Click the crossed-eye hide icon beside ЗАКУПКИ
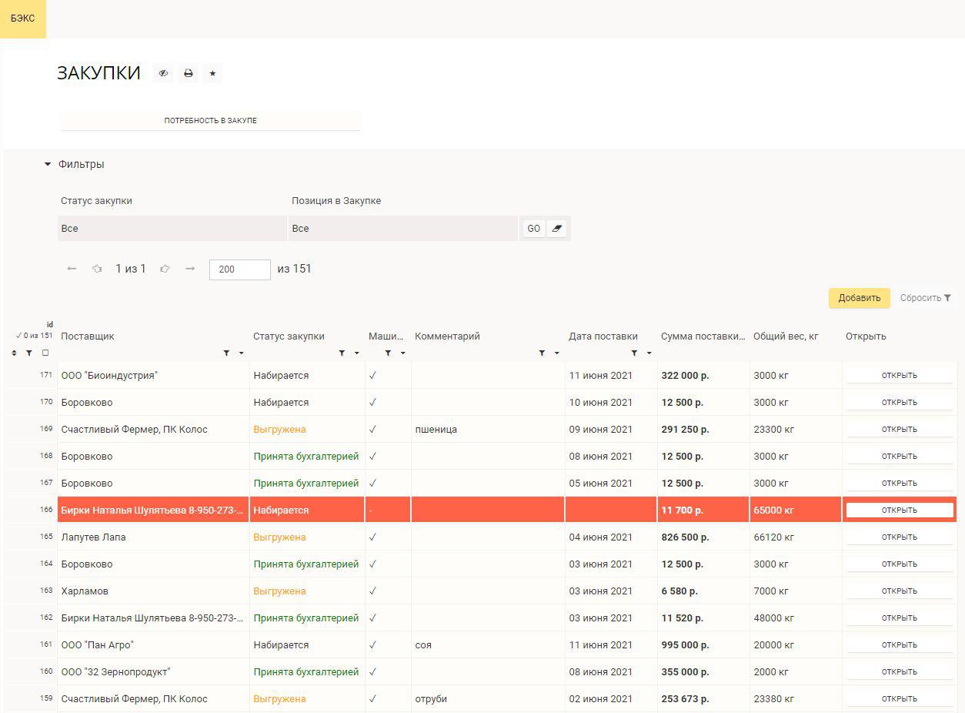The height and width of the screenshot is (713, 965). click(163, 73)
